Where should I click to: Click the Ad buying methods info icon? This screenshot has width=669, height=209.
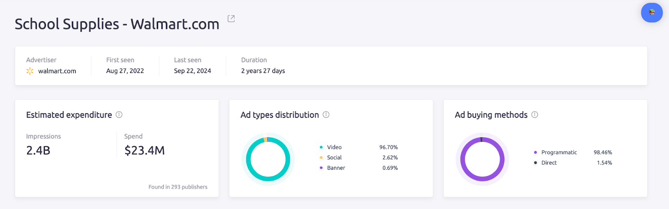coord(535,115)
